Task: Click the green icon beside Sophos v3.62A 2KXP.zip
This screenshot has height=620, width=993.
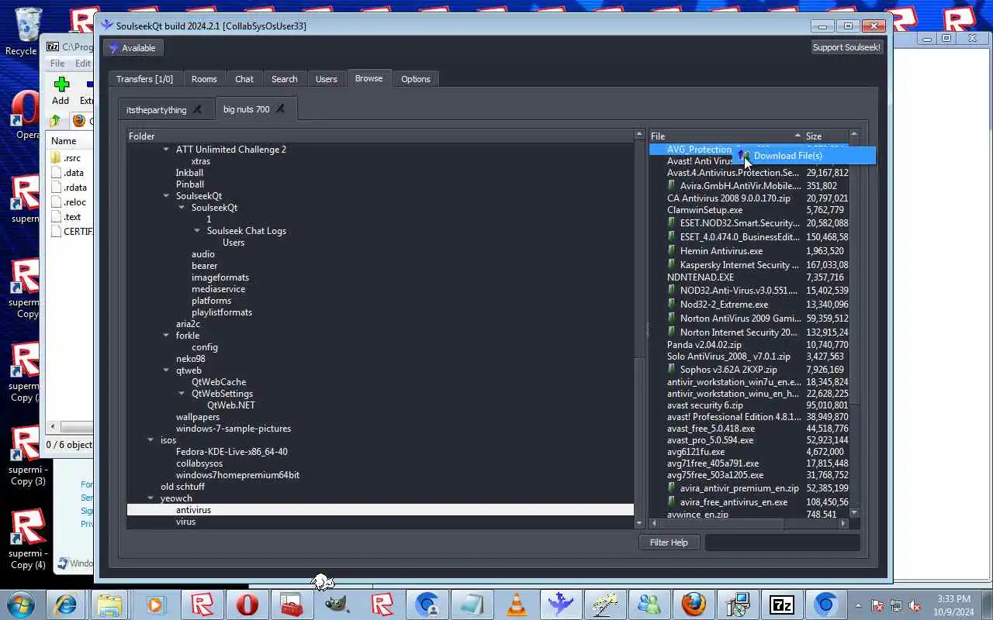Action: [673, 370]
